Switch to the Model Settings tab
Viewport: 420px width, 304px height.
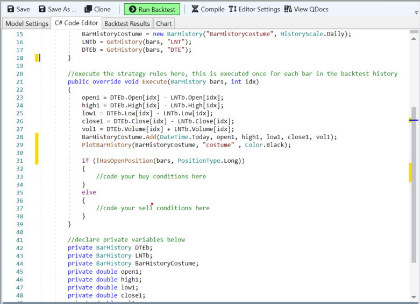(x=26, y=23)
